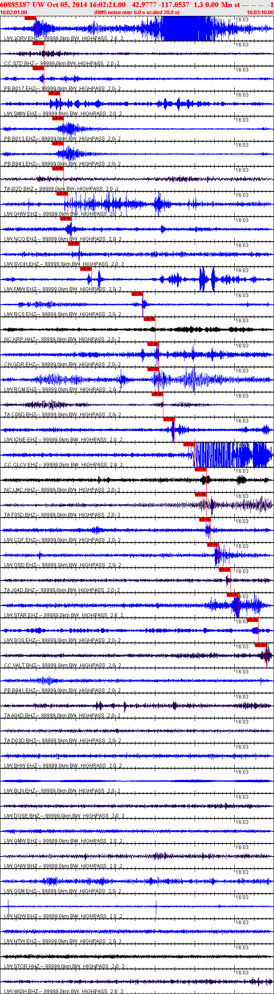This screenshot has width=274, height=994.
Task: Select the red pick flag on CN GDR trace
Action: [x=153, y=344]
